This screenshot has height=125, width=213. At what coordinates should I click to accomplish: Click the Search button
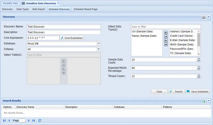pyautogui.click(x=177, y=92)
